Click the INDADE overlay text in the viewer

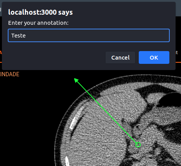pos(10,74)
